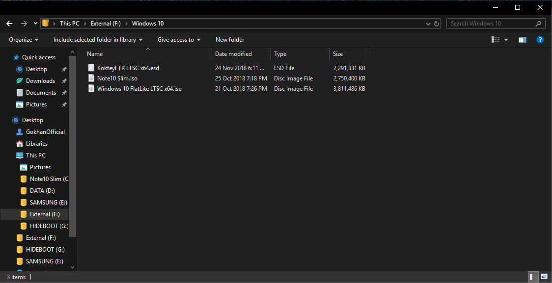Switch to large thumbnails view in status bar
The width and height of the screenshot is (552, 283).
[544, 277]
